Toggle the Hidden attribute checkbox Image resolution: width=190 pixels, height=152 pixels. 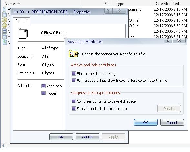[x=43, y=93]
